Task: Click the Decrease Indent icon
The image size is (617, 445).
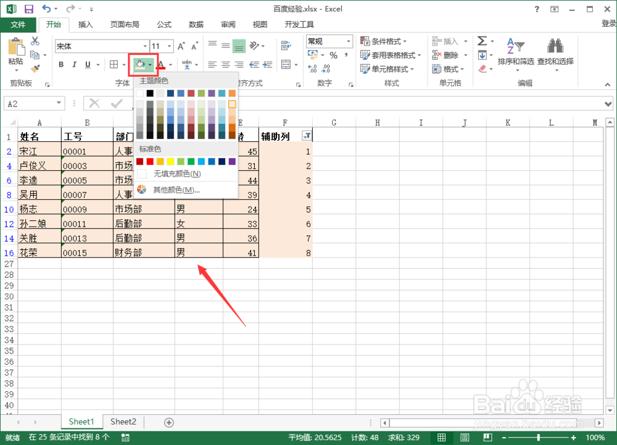Action: pyautogui.click(x=254, y=65)
